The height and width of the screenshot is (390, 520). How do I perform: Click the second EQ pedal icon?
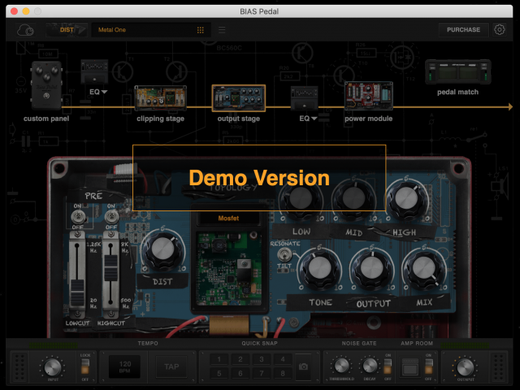(x=305, y=98)
